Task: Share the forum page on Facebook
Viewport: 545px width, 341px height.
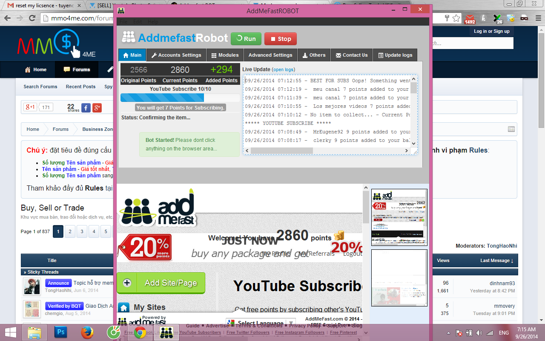Action: coord(86,108)
